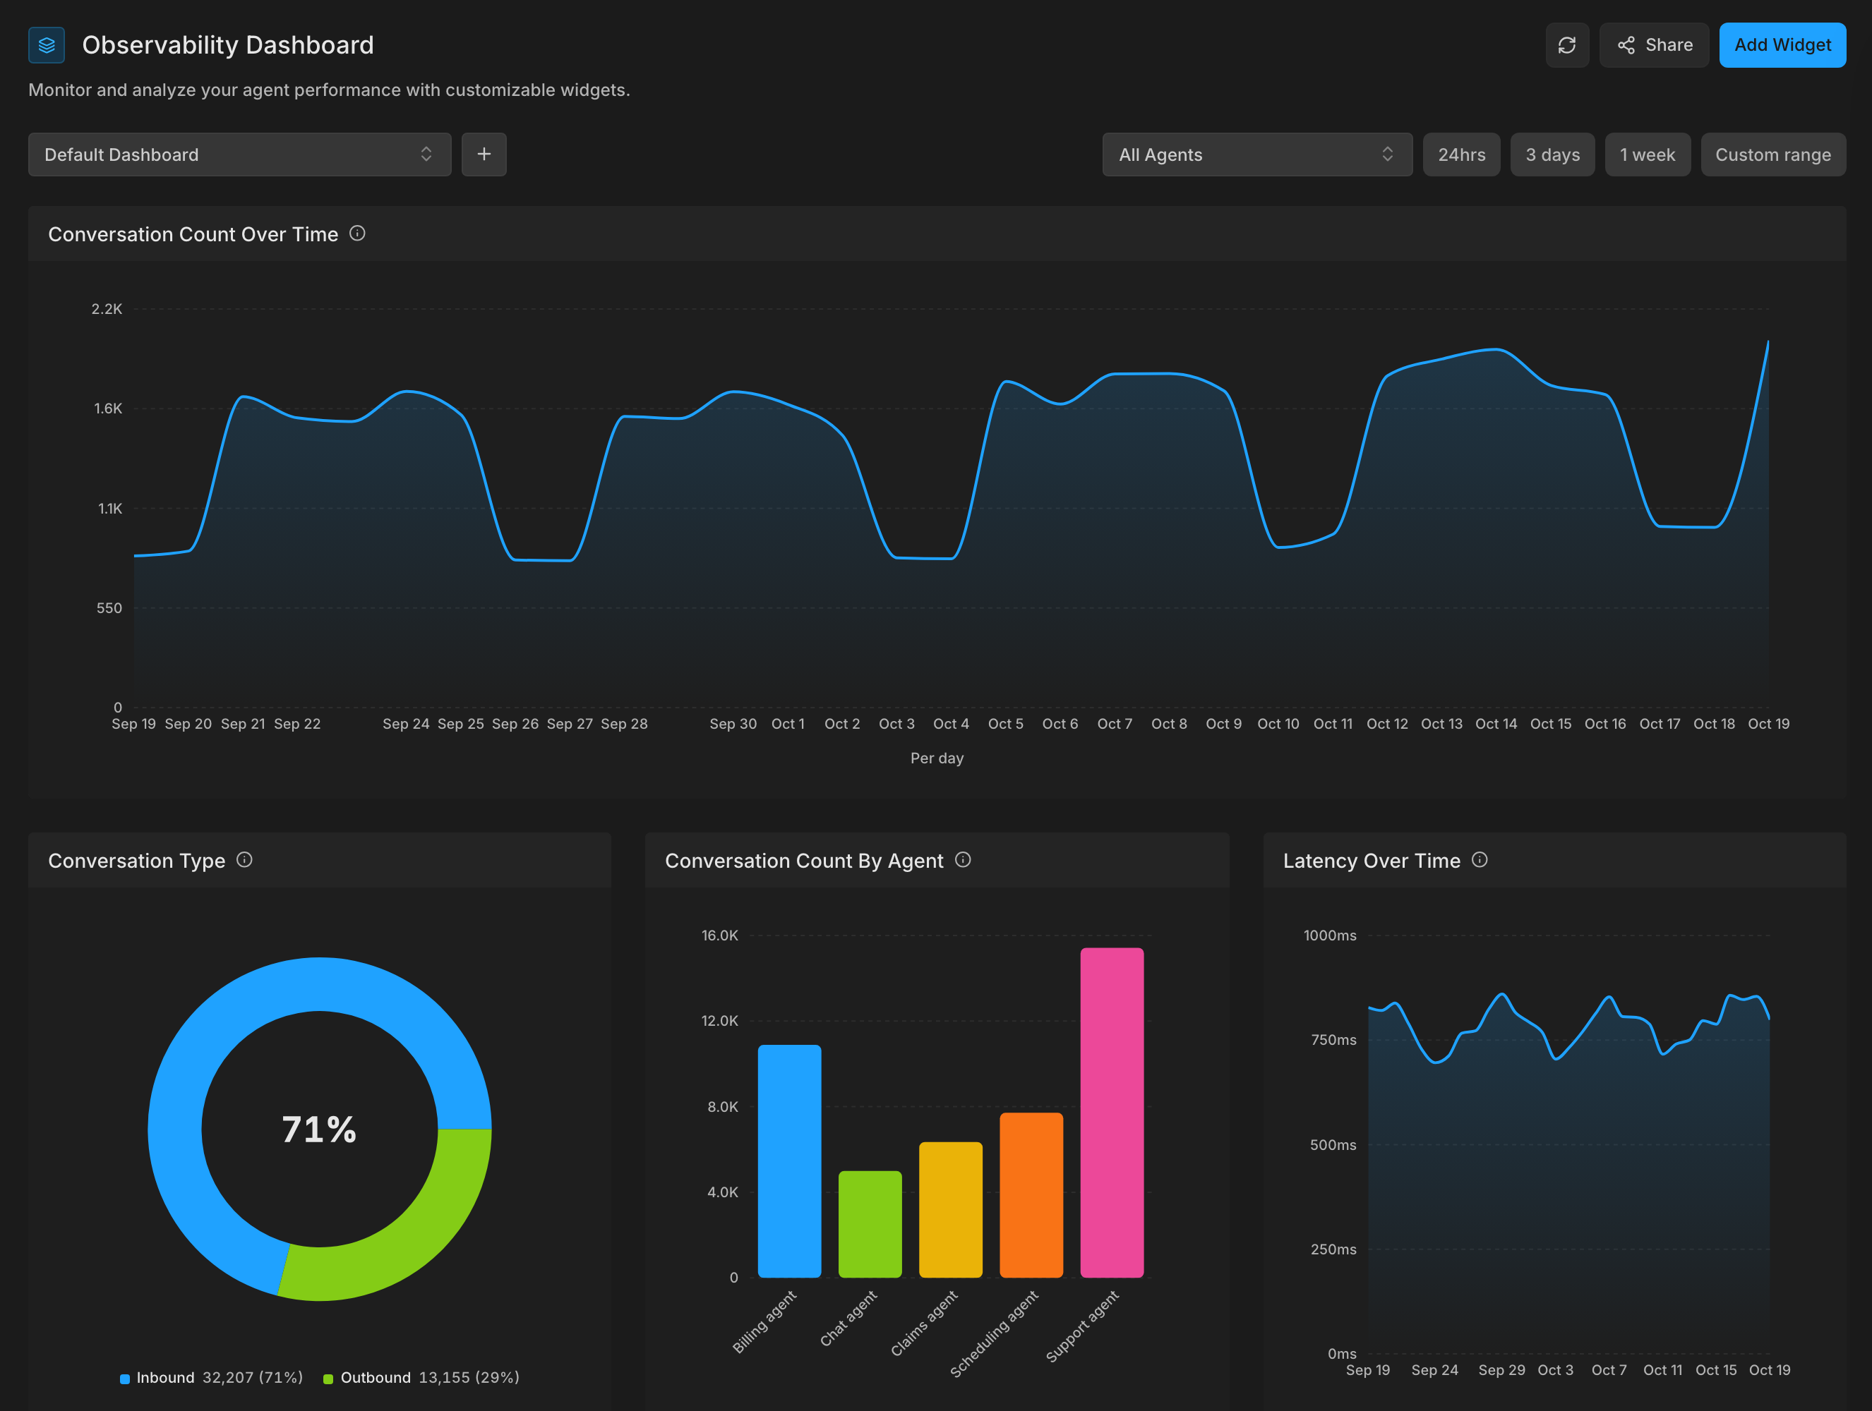The width and height of the screenshot is (1872, 1411).
Task: Click the Oct 10 label on conversation chart
Action: click(x=1278, y=724)
